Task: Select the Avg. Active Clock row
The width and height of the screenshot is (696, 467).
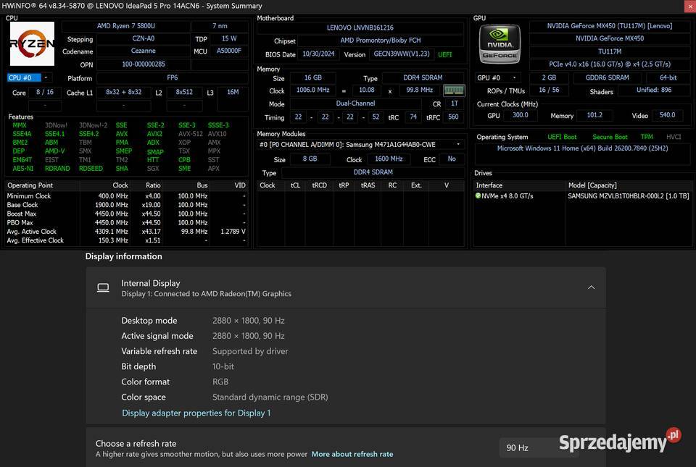Action: click(x=126, y=231)
